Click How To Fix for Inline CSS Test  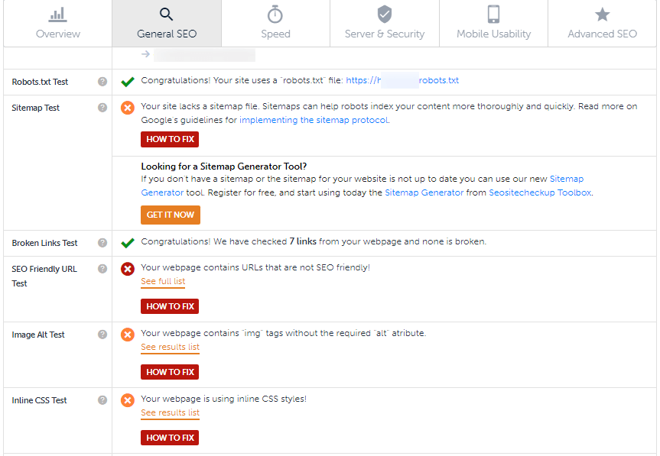pyautogui.click(x=170, y=438)
